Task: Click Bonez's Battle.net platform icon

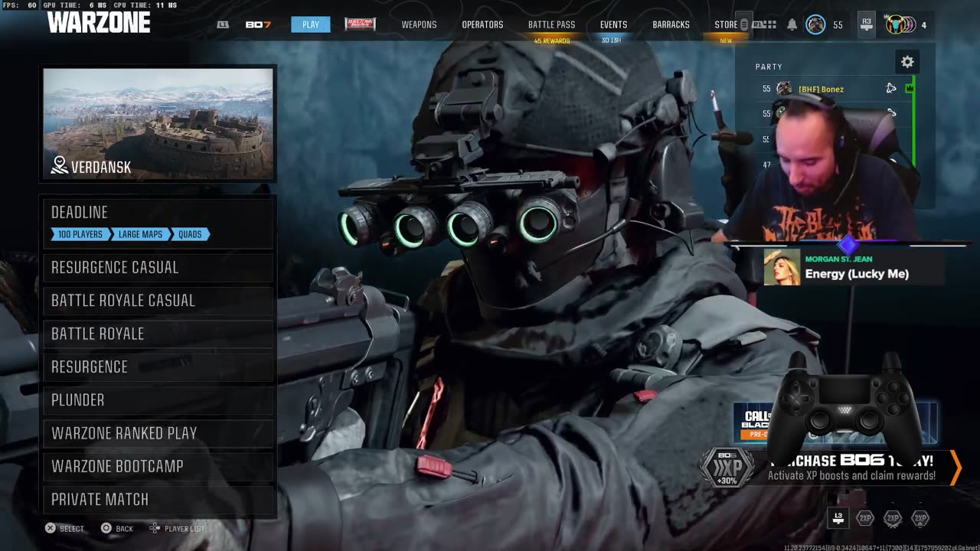Action: click(891, 89)
